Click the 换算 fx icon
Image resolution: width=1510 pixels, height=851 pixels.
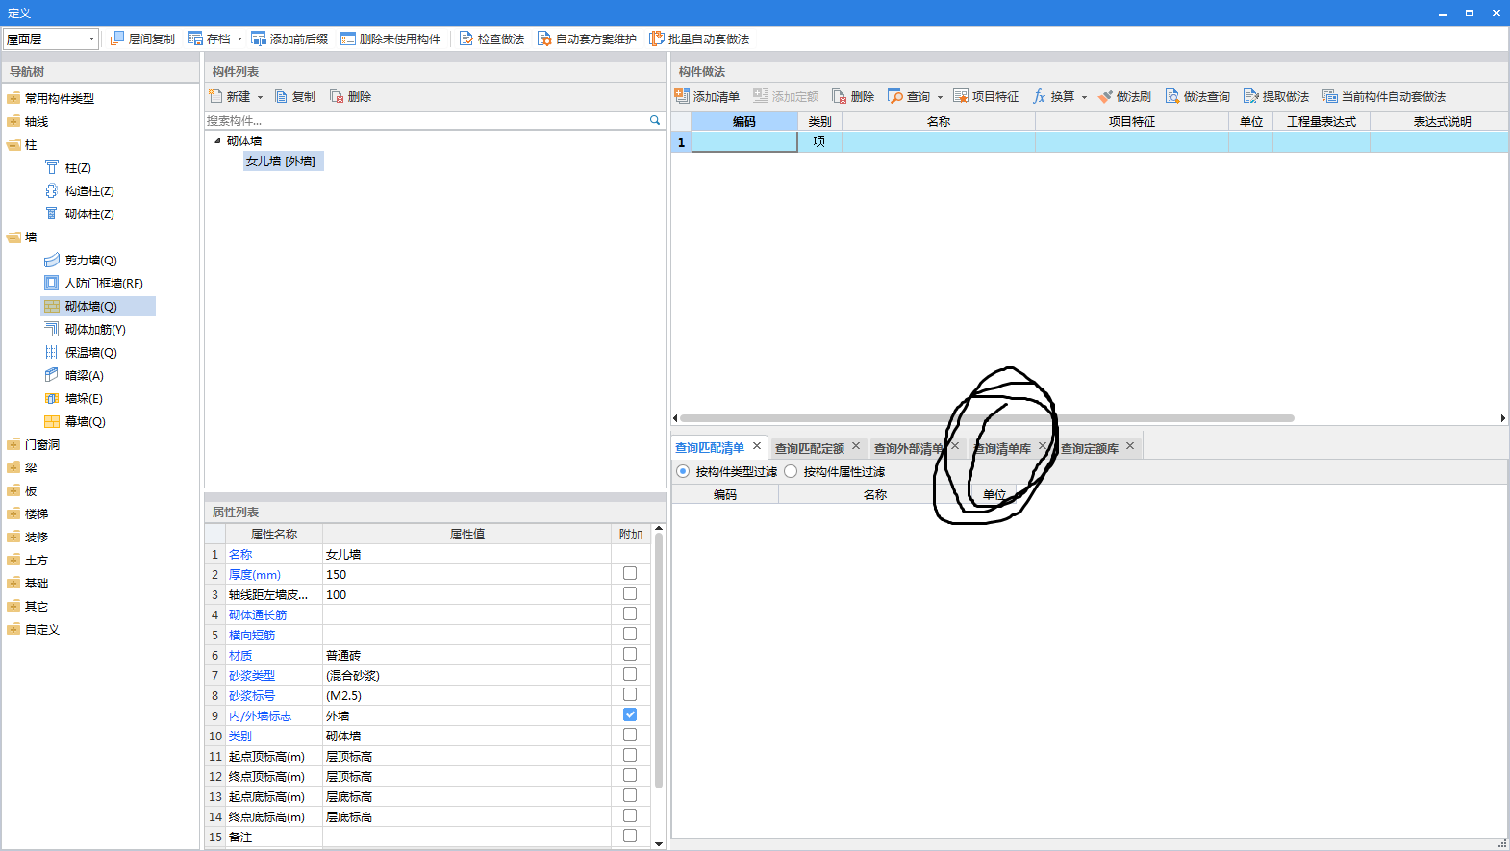1040,96
